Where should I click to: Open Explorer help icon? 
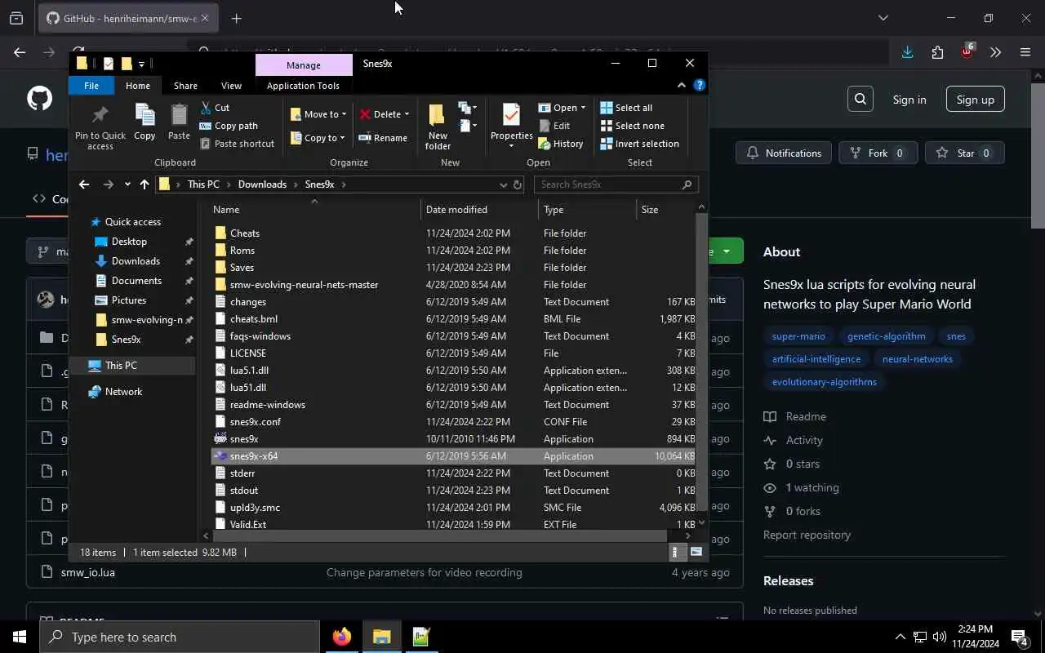(x=699, y=85)
